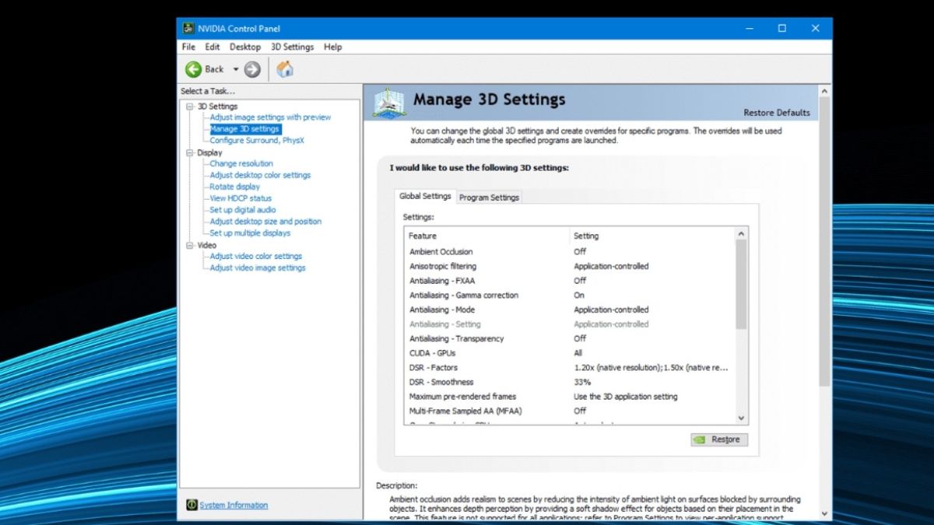Open Configure Surround, PhysX
The image size is (934, 525).
tap(257, 141)
